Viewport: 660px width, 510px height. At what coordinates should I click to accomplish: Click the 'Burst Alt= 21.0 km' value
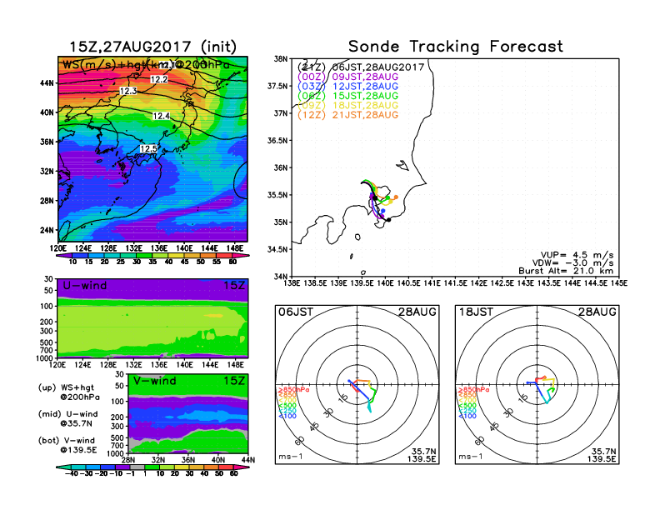(566, 271)
